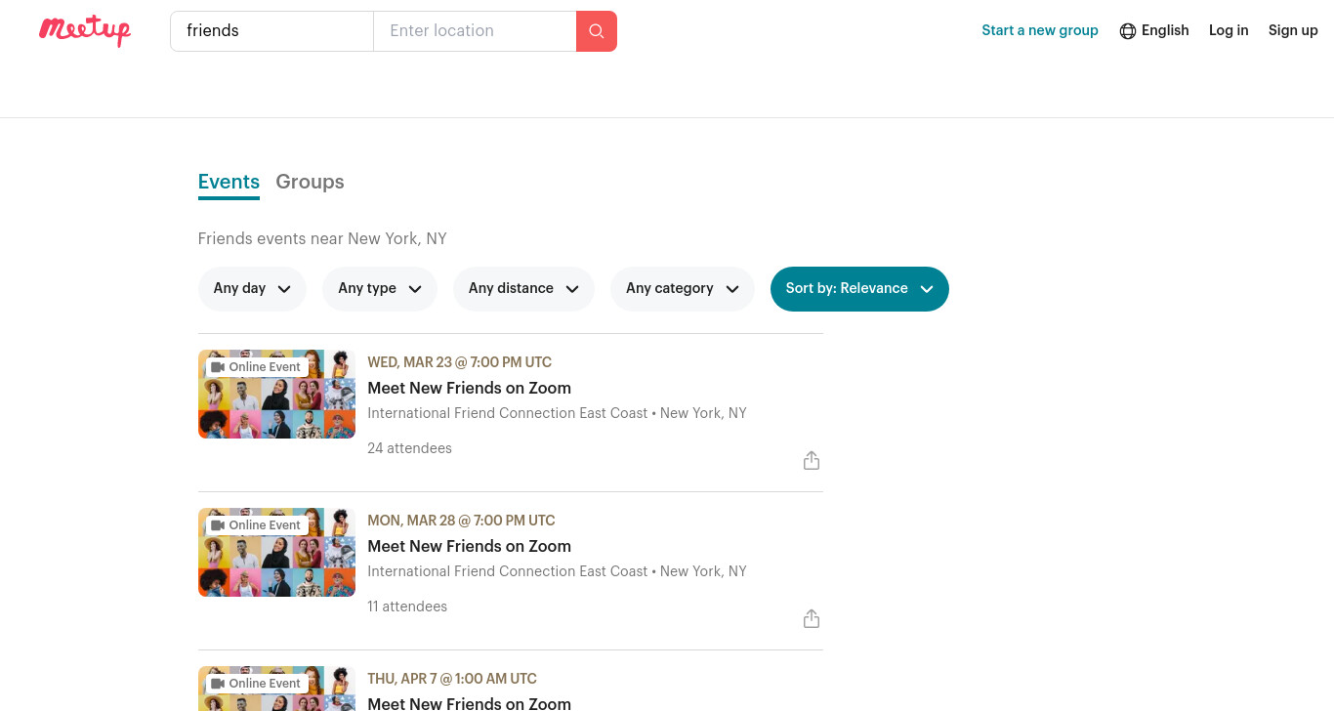Open the Mar 28 Meet New Friends on Zoom event
Viewport: 1334px width, 711px height.
[469, 547]
